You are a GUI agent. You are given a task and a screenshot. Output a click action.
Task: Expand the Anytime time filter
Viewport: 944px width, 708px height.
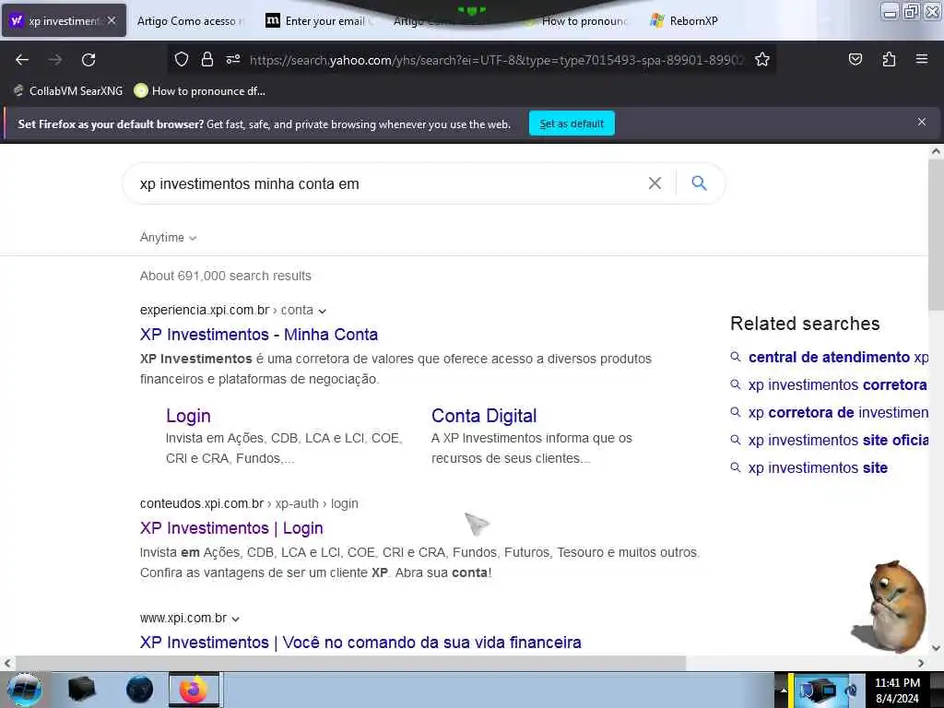pos(169,237)
